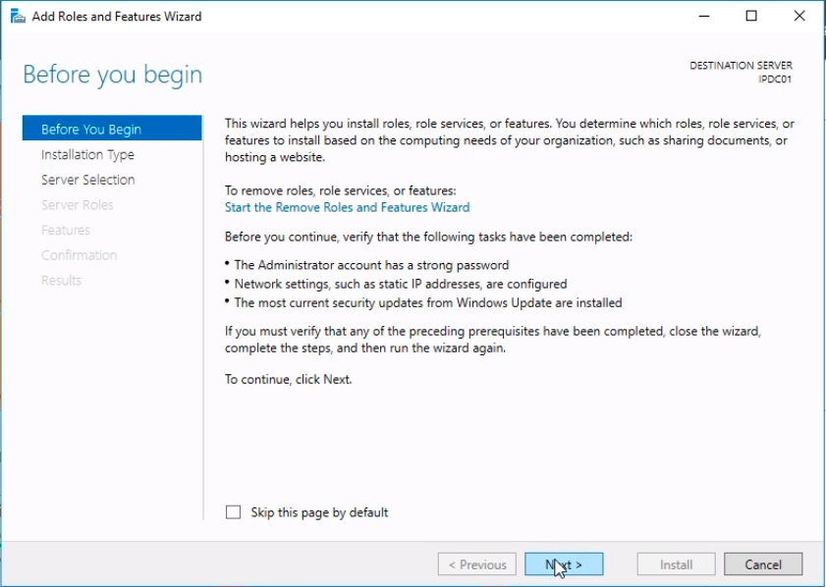Select the Before You Begin step
826x587 pixels.
(91, 130)
